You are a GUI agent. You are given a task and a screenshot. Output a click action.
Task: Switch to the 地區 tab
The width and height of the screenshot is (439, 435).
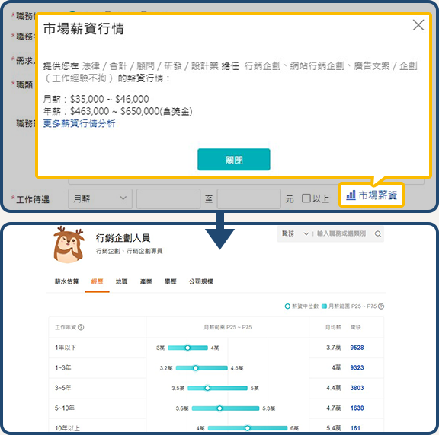121,281
